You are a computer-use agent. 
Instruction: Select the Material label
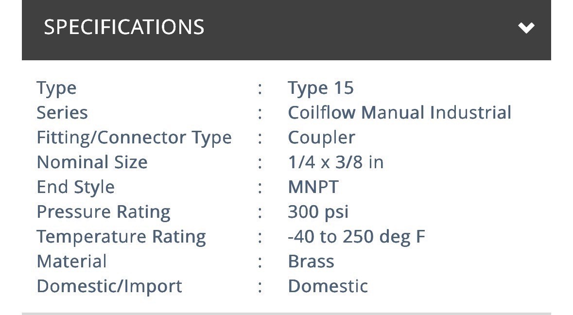[71, 262]
